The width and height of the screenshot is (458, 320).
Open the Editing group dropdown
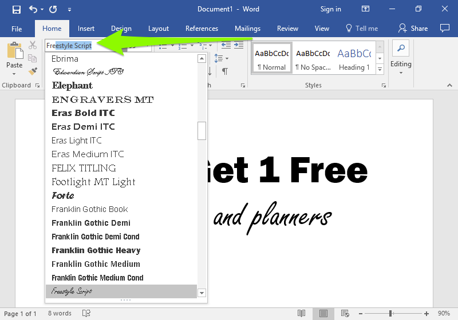[x=401, y=73]
